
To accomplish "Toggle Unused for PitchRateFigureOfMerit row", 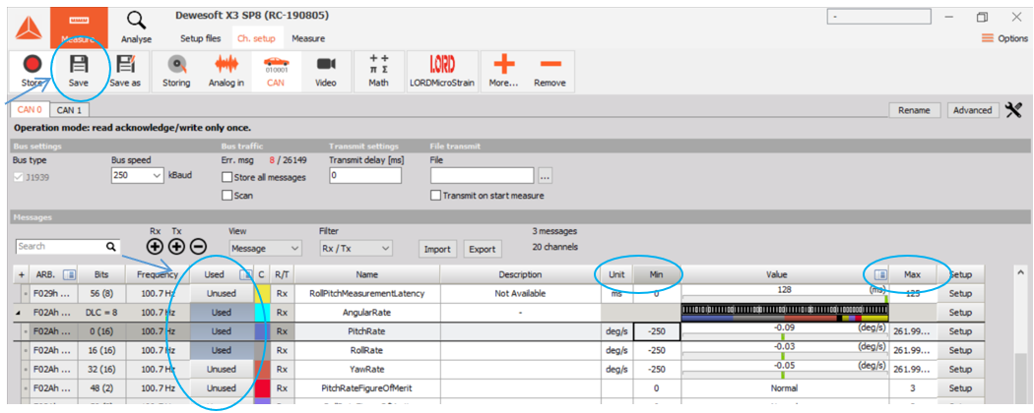I will point(222,388).
